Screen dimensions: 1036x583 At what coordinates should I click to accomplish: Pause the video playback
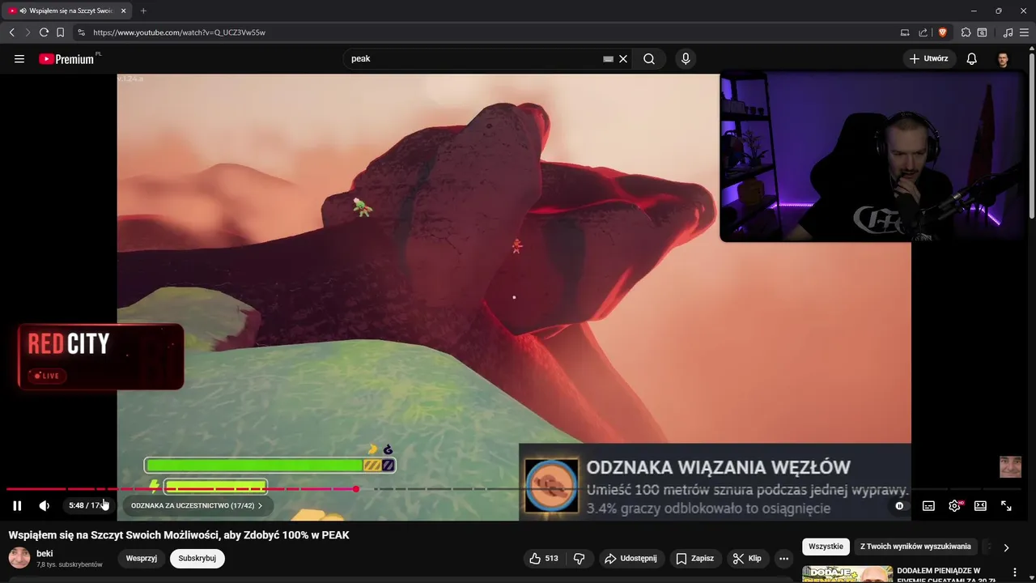point(17,505)
